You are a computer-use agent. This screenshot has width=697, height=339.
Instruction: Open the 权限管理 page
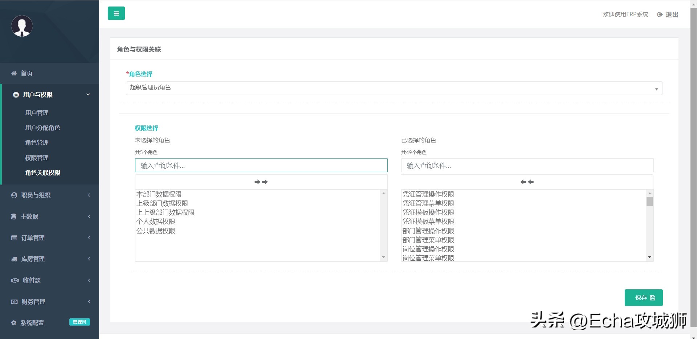[36, 158]
